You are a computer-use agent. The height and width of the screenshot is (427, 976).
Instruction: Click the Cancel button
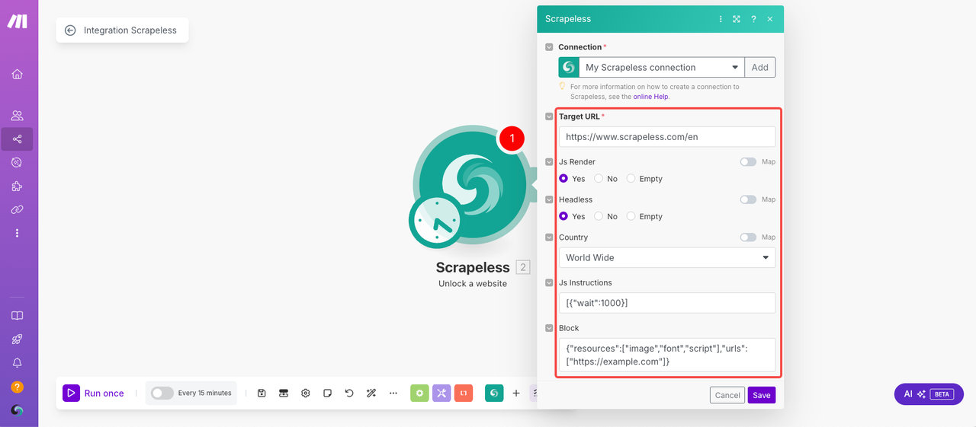727,395
